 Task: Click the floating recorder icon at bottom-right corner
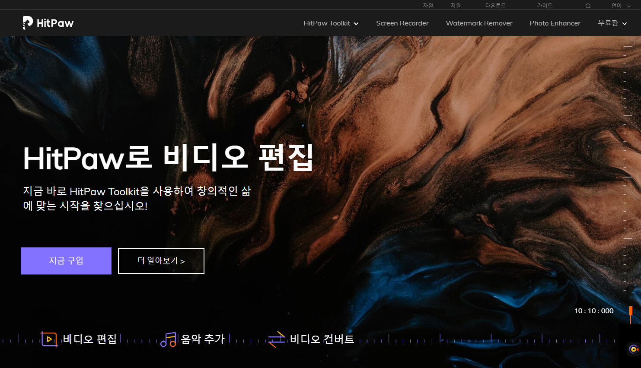point(634,349)
